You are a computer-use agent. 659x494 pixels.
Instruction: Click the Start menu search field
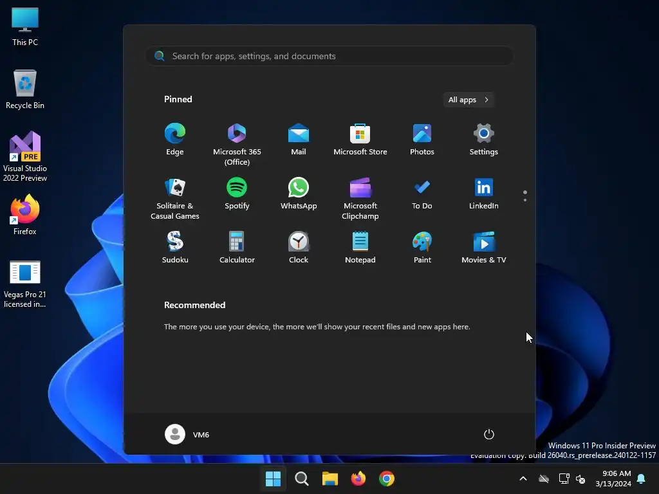point(329,56)
